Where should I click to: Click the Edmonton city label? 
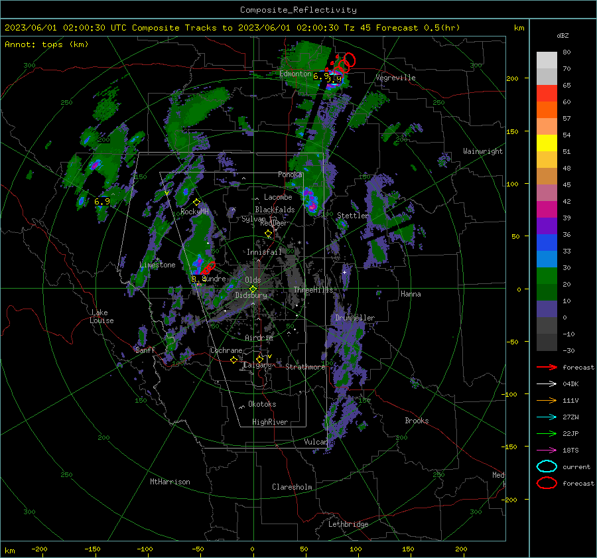pyautogui.click(x=295, y=74)
